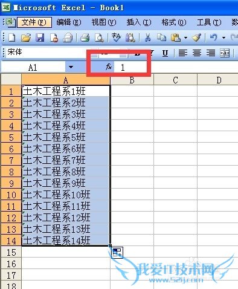Cut selection with the scissors icon

coord(147,37)
